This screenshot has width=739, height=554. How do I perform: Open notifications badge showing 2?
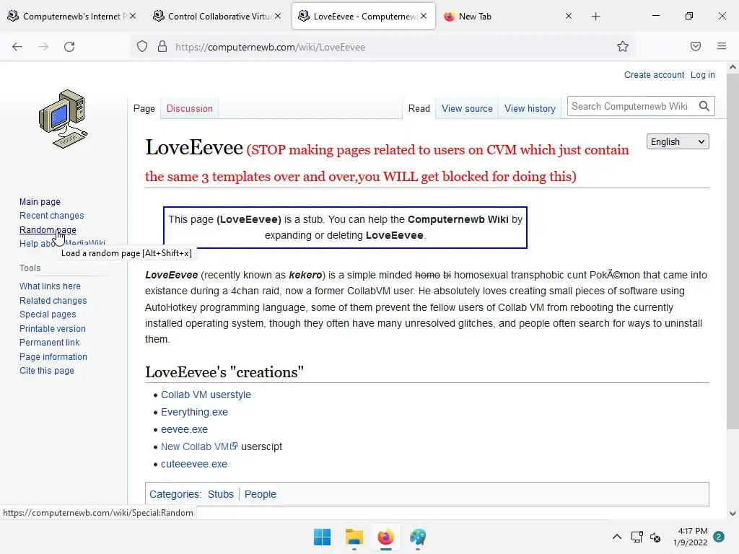click(x=719, y=537)
